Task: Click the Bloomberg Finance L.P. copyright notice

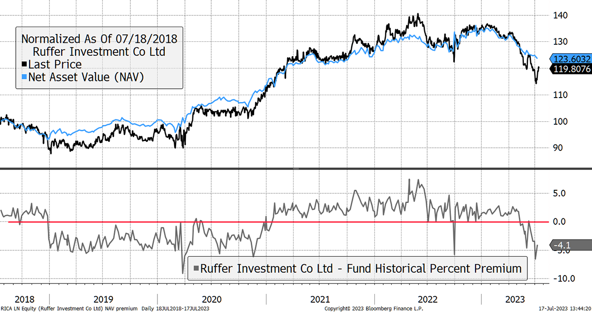Action: click(x=374, y=309)
